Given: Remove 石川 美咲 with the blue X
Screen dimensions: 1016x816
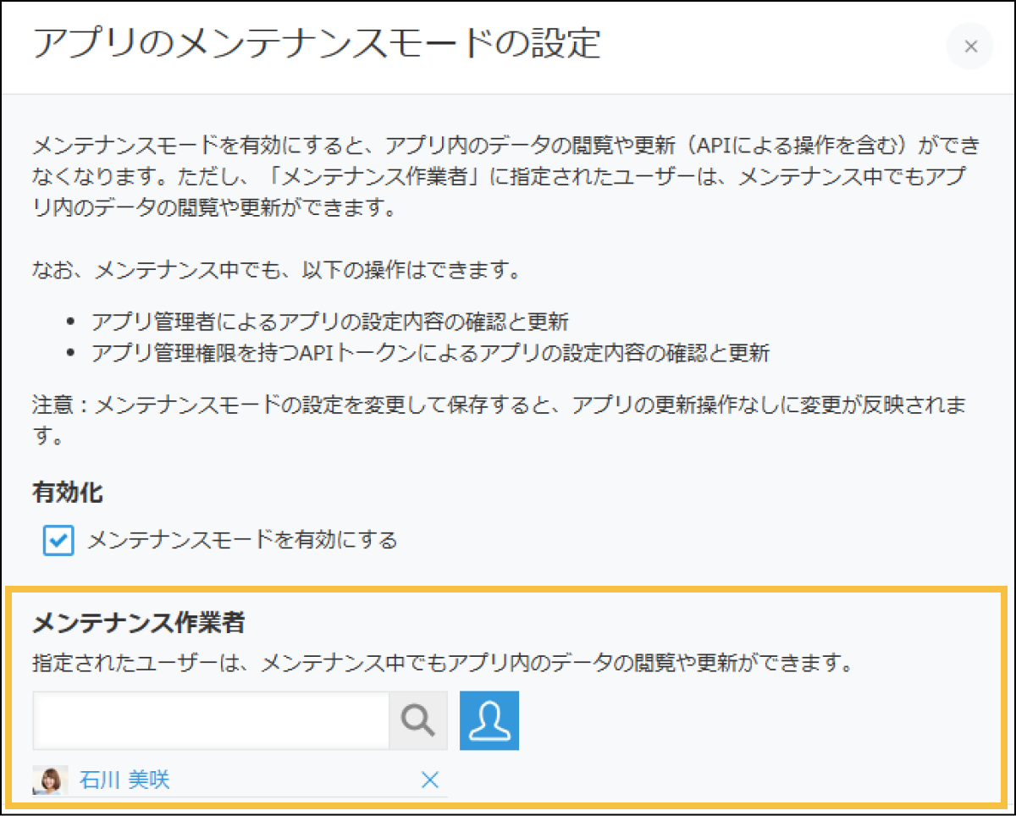Looking at the screenshot, I should pyautogui.click(x=430, y=780).
